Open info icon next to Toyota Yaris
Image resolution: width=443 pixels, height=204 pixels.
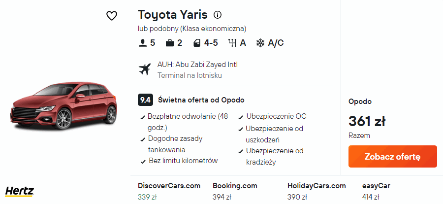click(x=218, y=14)
